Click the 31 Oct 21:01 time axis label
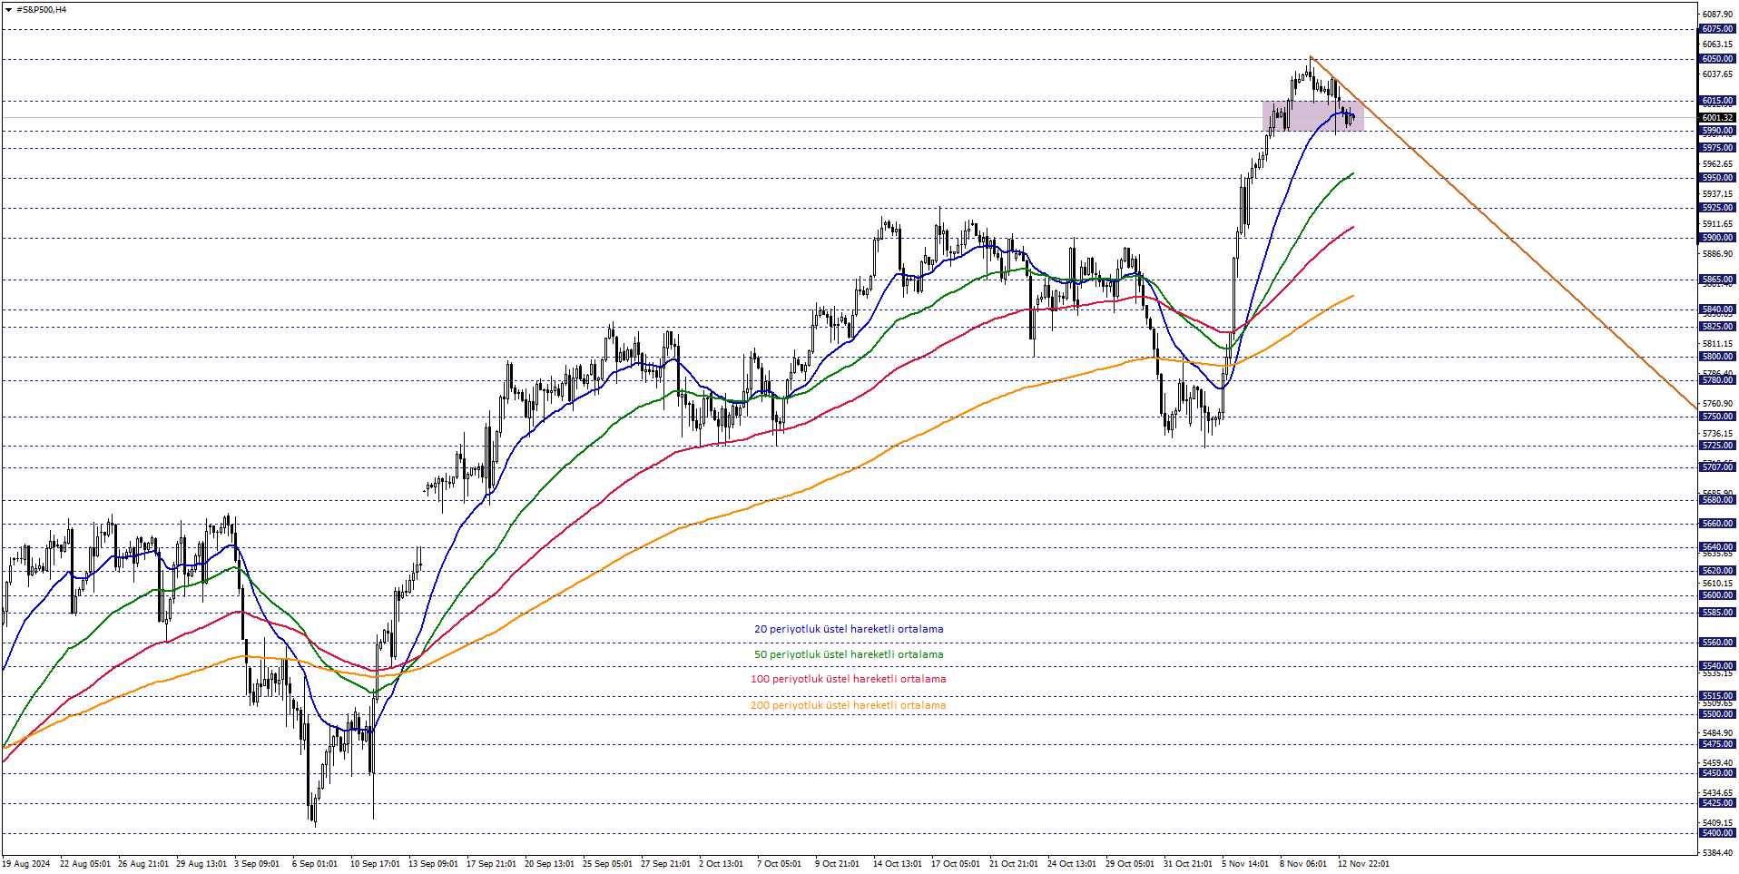This screenshot has height=874, width=1739. pos(1188,864)
